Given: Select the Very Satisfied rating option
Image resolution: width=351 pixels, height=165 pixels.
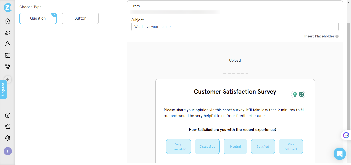Looking at the screenshot, I should click(291, 146).
